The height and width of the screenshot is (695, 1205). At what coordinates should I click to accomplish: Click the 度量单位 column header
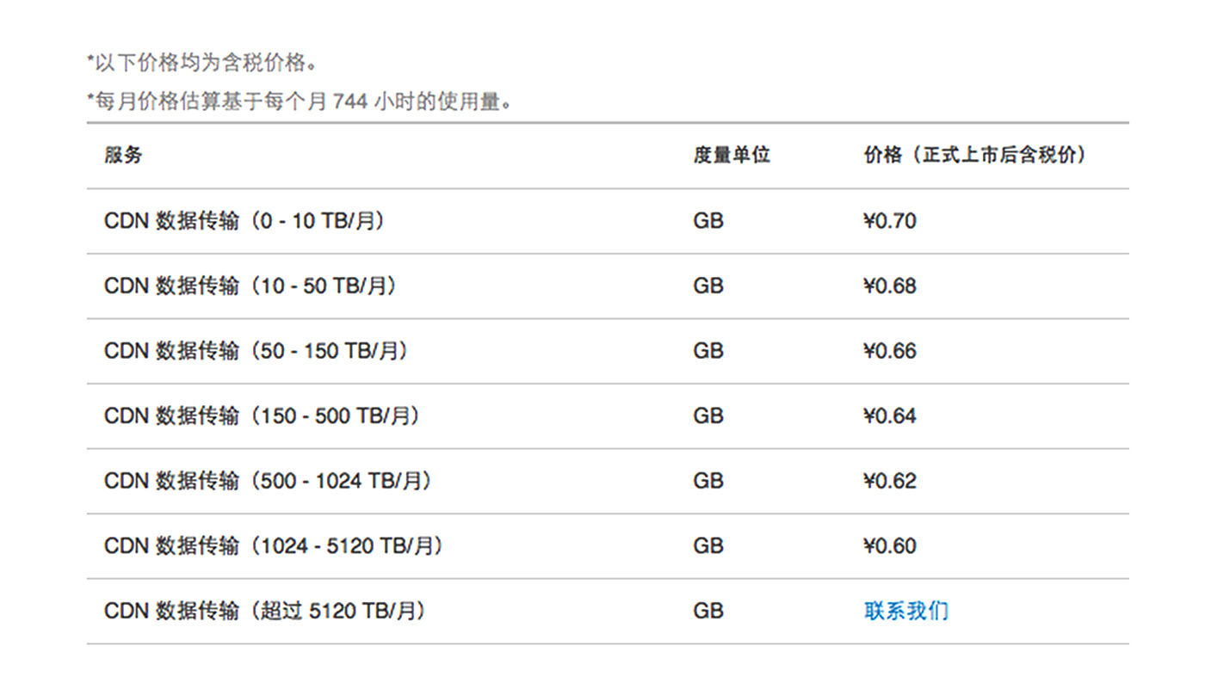tap(731, 156)
